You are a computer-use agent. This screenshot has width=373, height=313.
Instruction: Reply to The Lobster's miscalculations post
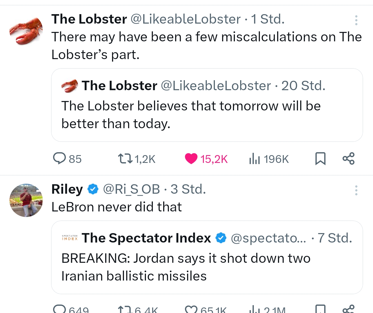coord(59,159)
